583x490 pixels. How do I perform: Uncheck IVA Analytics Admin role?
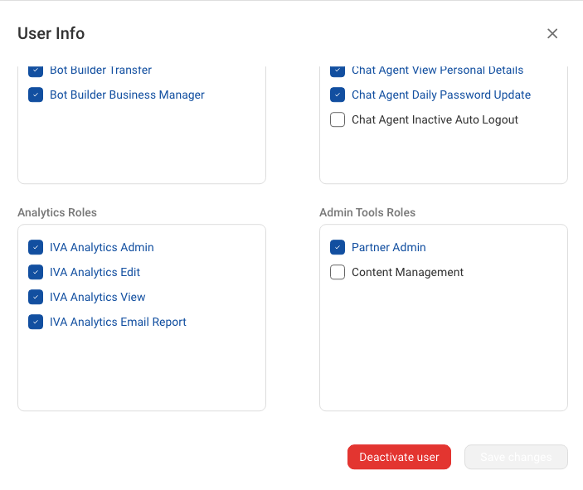36,247
